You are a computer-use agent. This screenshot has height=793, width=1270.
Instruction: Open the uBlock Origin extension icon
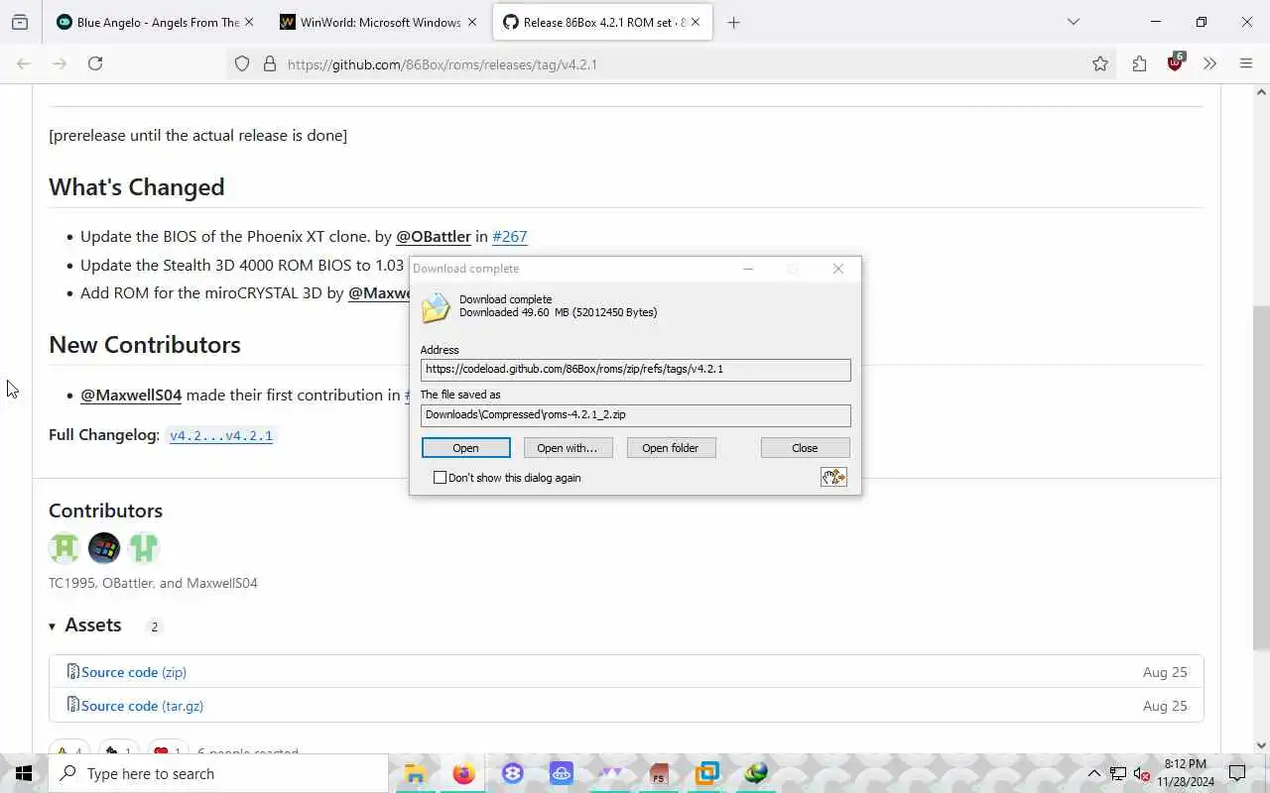tap(1175, 61)
